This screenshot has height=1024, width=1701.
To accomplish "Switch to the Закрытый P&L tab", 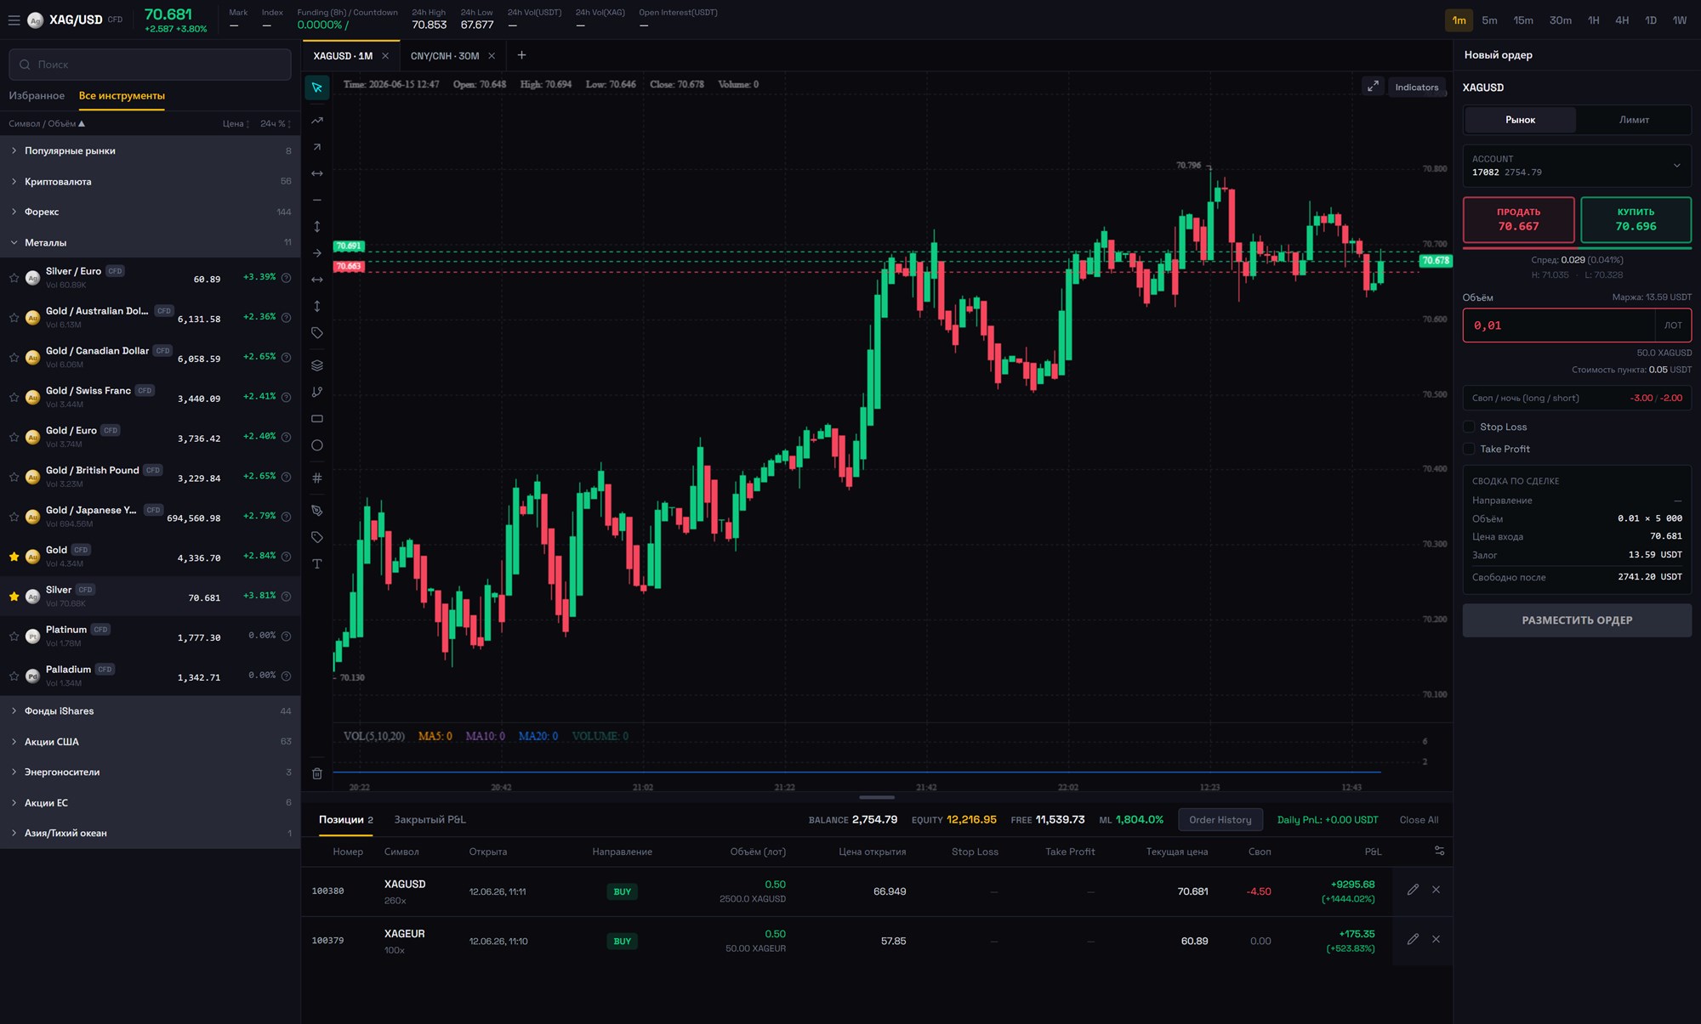I will pyautogui.click(x=430, y=819).
